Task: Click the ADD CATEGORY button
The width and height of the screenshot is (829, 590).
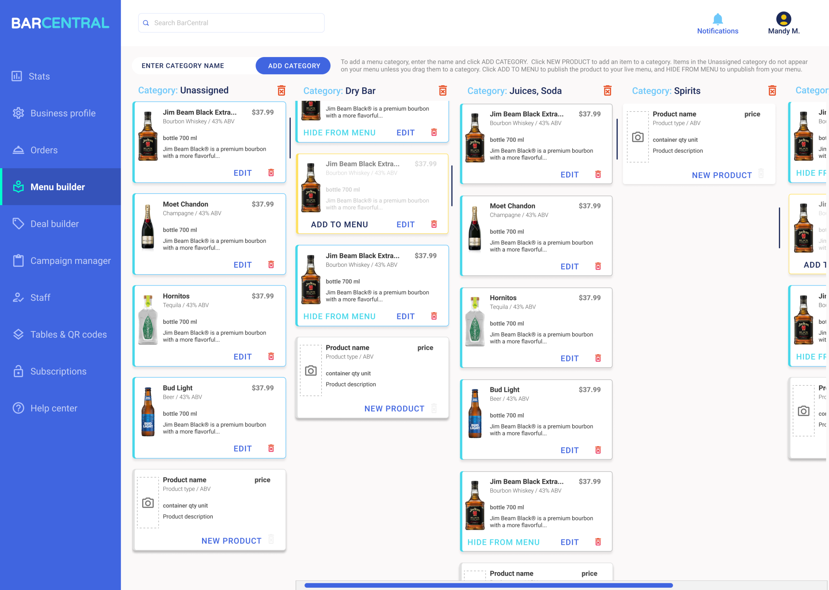Action: point(293,66)
